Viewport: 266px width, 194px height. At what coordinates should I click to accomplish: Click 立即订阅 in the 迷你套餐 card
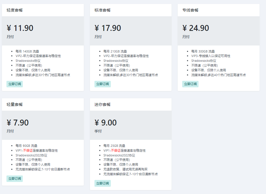tap(103, 183)
